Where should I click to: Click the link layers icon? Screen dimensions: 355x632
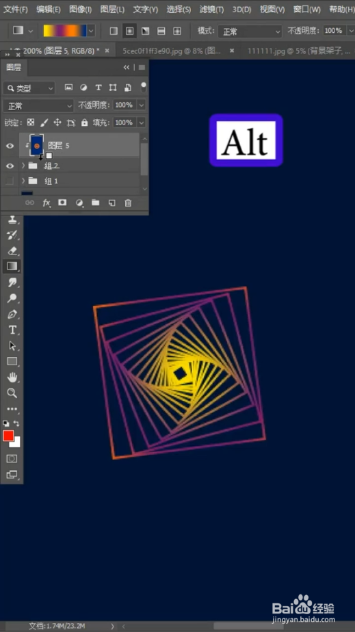point(30,202)
